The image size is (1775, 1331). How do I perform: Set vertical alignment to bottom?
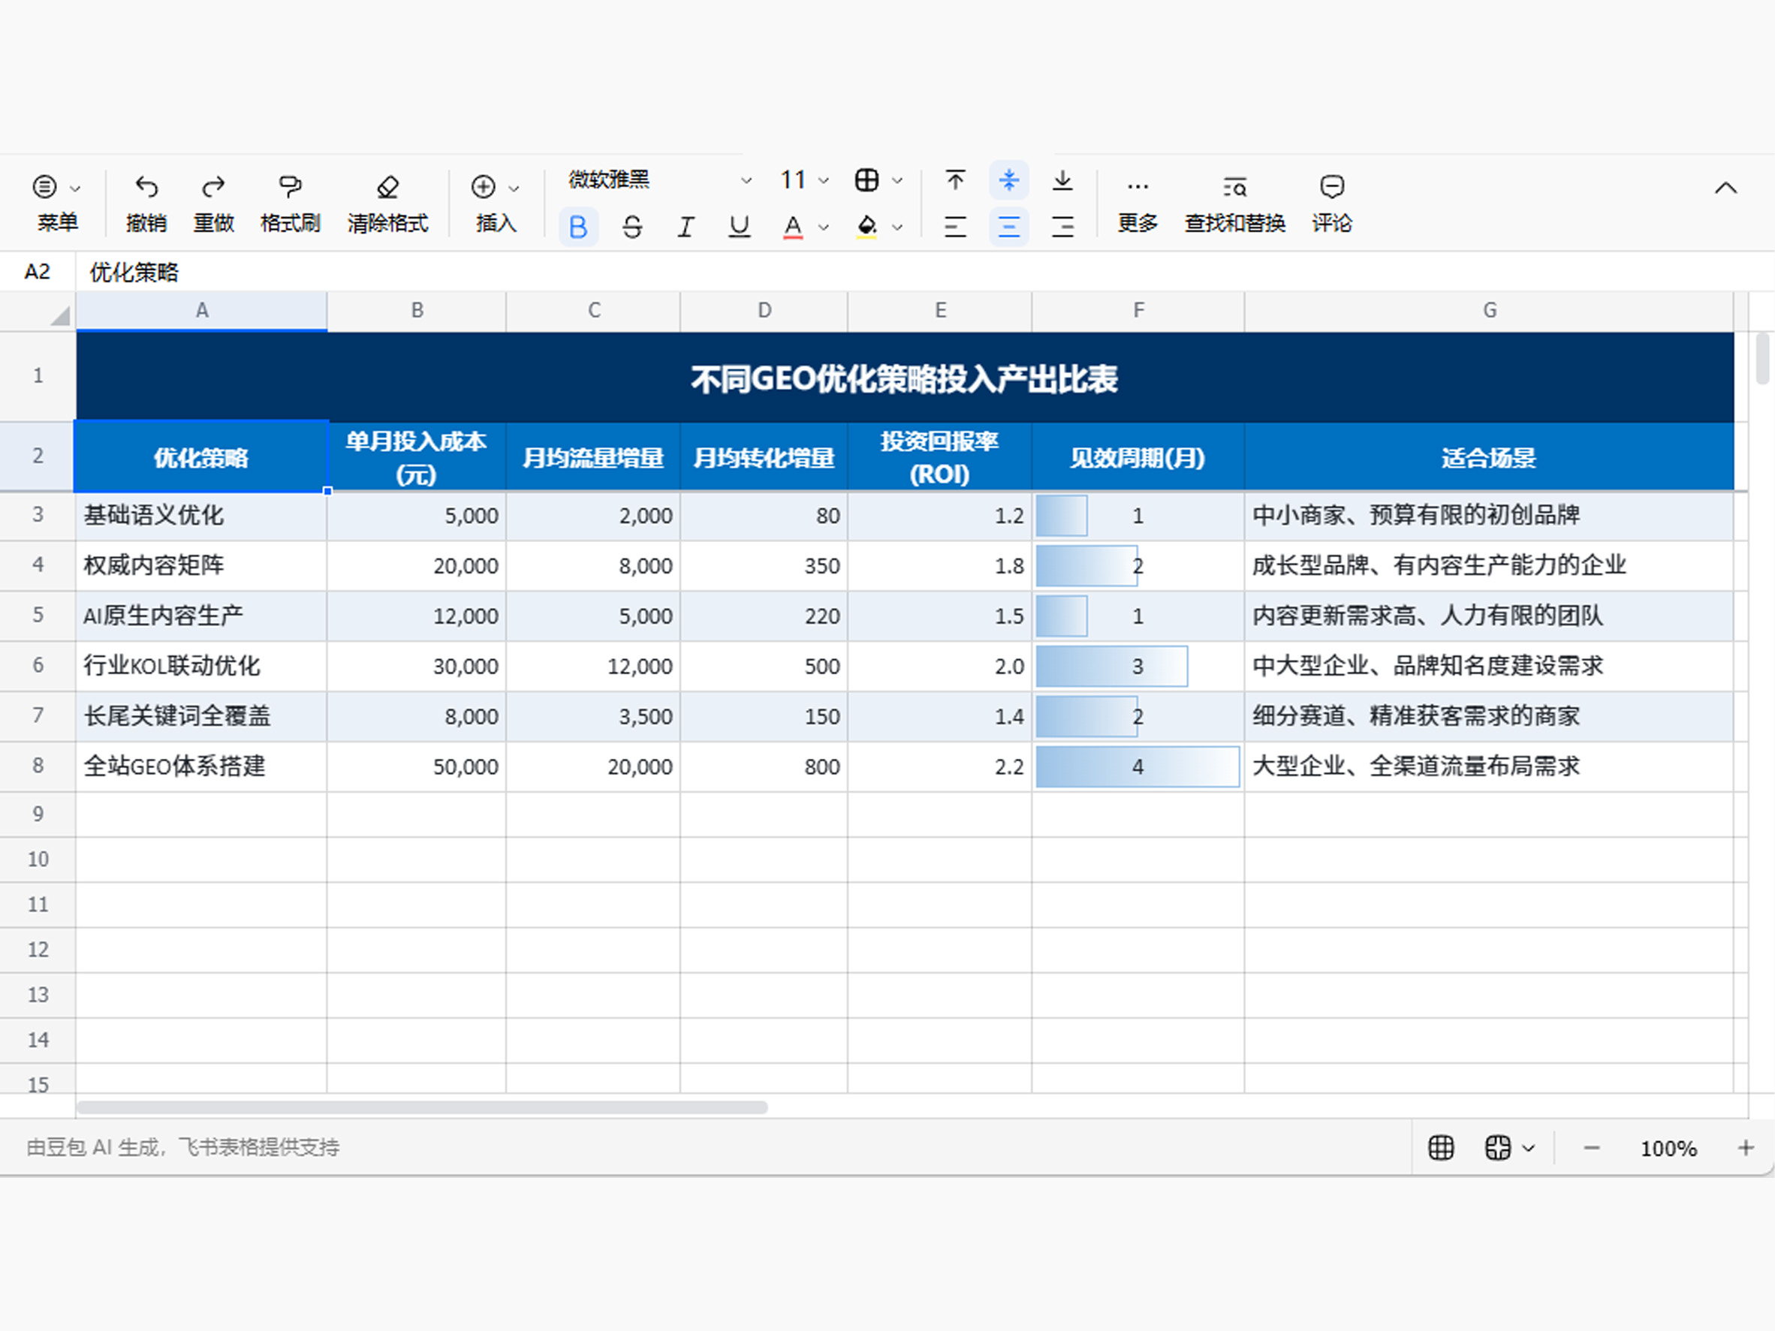click(x=1062, y=179)
